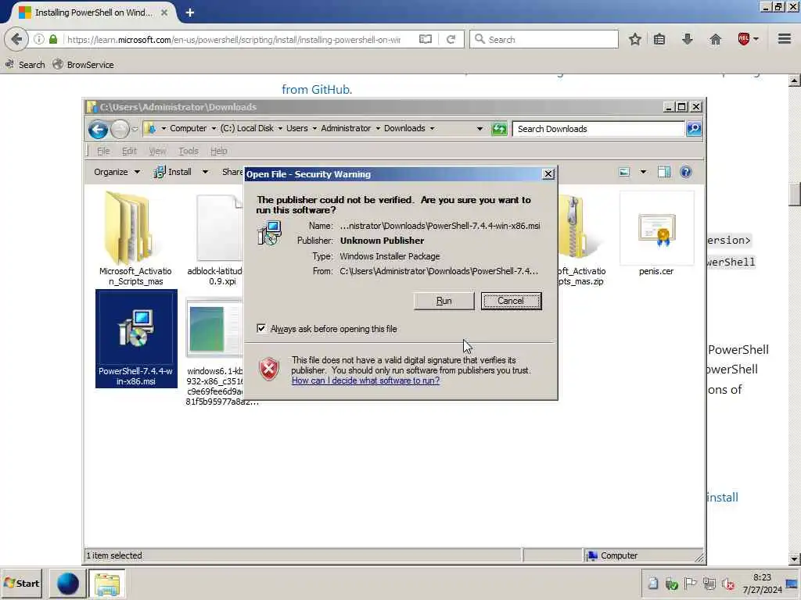Select the PowerShell-7.4.4-win-x86.msi file

point(136,339)
